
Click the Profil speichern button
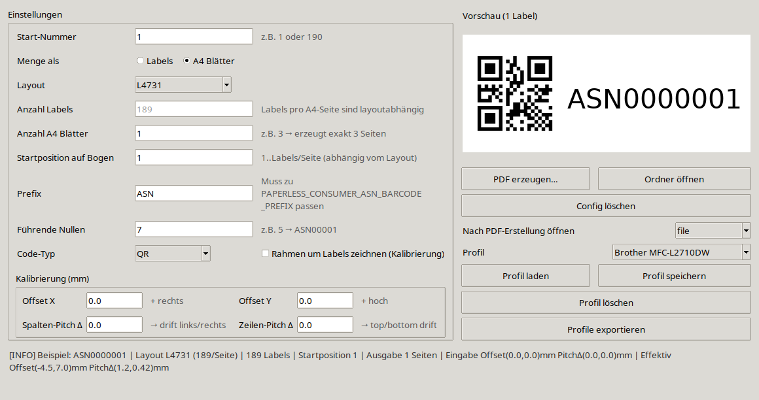(675, 276)
